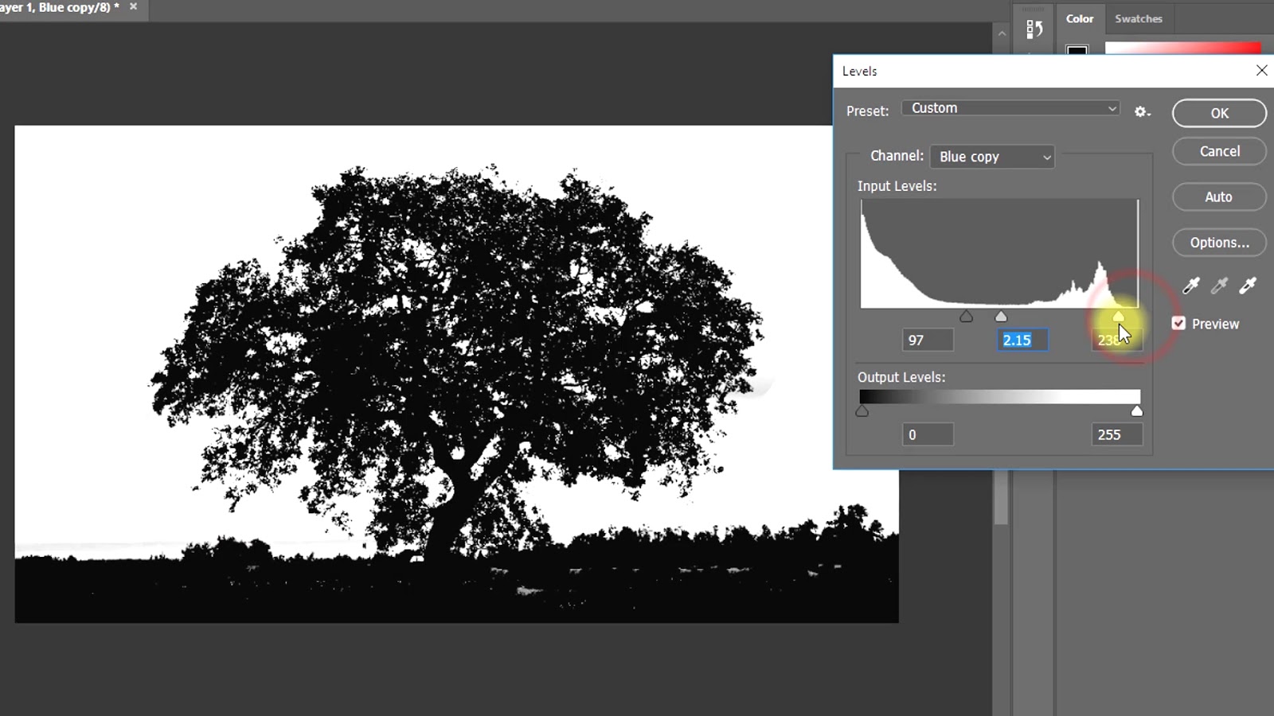Click the collapsed panel dock icon beside Color panel
The width and height of the screenshot is (1274, 716).
[1034, 29]
